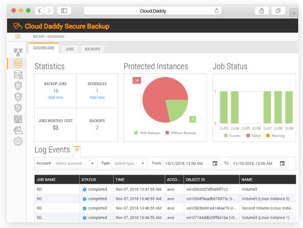Select object vol-02632d7dfba99f7c2
This screenshot has width=303, height=228.
[207, 189]
